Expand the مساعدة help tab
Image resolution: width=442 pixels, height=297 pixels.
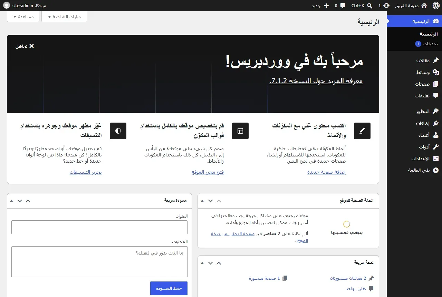coord(22,17)
